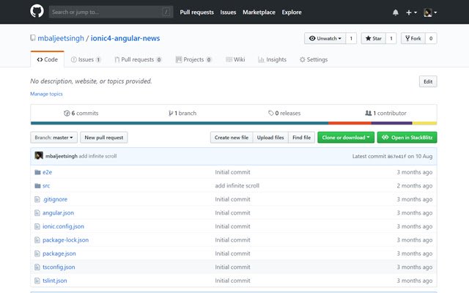Click Initial commit message in package.json row
469x293 pixels.
point(232,253)
